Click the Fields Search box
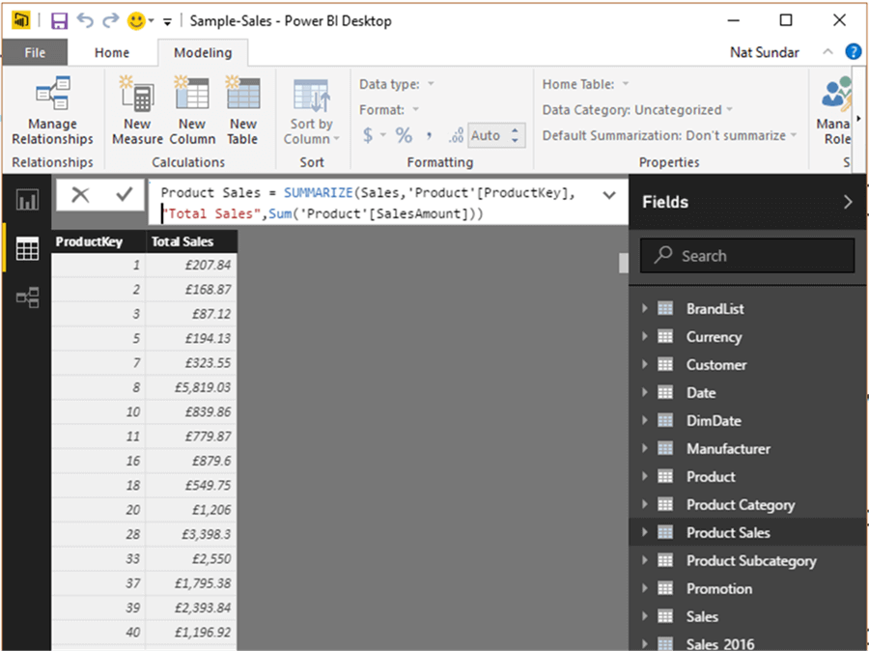Image resolution: width=869 pixels, height=651 pixels. (x=747, y=256)
